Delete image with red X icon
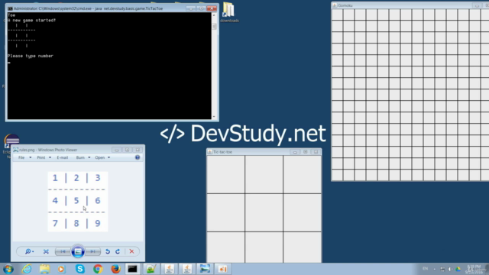The image size is (489, 275). (131, 251)
